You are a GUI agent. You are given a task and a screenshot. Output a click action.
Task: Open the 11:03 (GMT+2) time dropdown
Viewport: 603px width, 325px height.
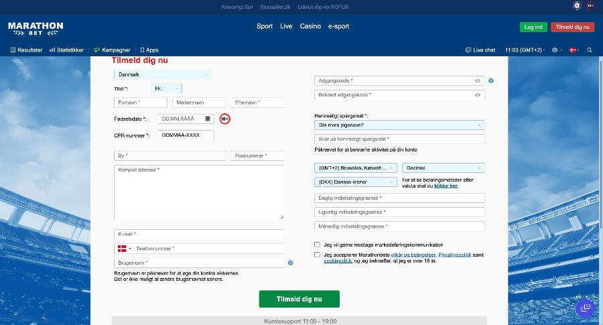point(525,50)
